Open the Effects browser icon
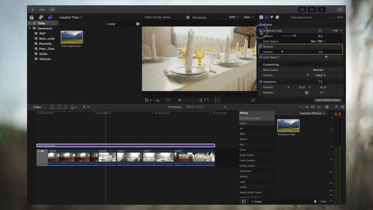 pyautogui.click(x=336, y=107)
